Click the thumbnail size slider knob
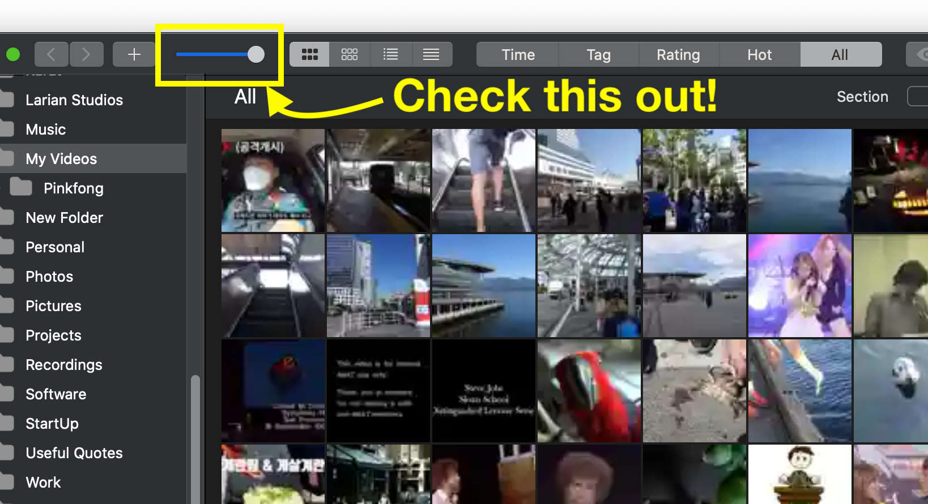This screenshot has height=504, width=928. point(256,54)
